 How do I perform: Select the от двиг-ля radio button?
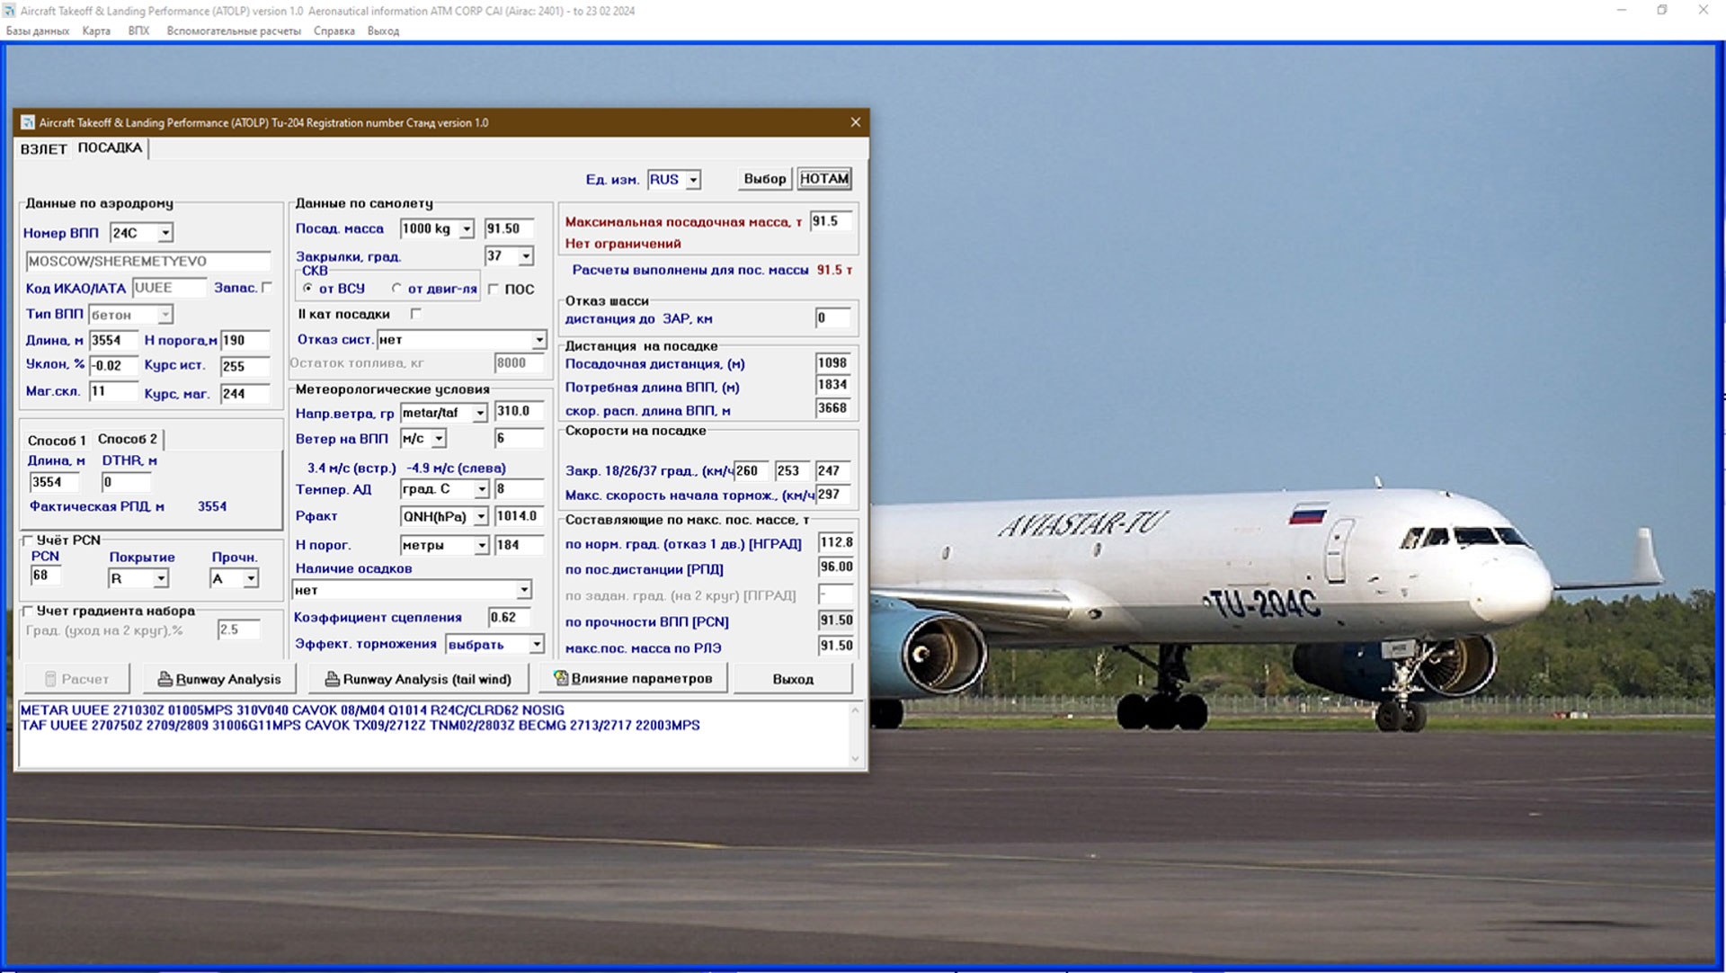click(x=396, y=289)
